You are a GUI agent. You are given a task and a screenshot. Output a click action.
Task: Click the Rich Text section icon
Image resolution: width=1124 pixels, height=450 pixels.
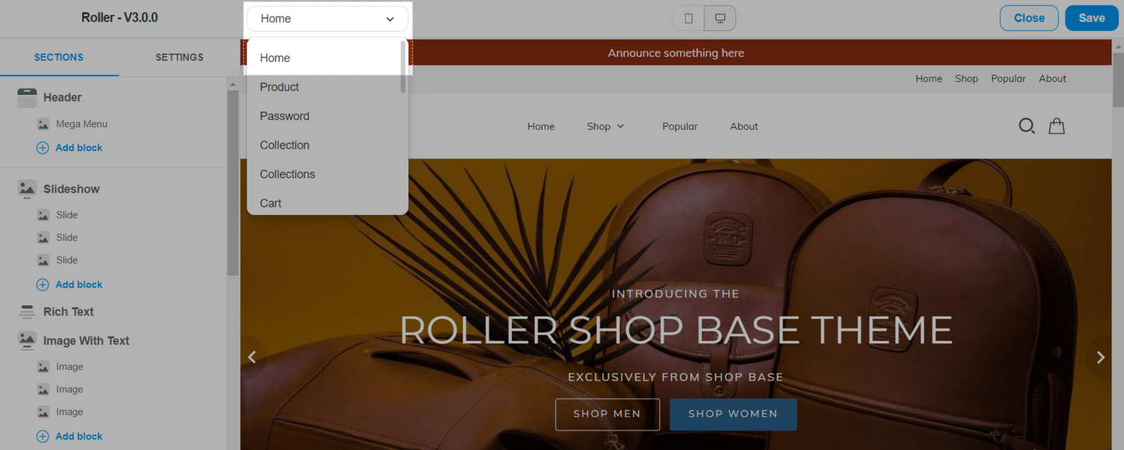click(x=27, y=312)
